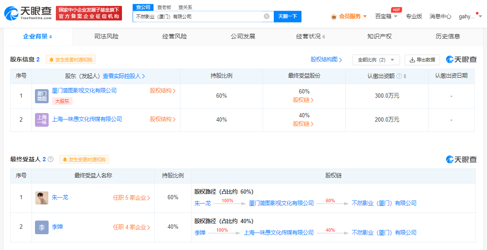
Task: Open the 李婵 name link in beneficiary list
Action: click(x=57, y=227)
